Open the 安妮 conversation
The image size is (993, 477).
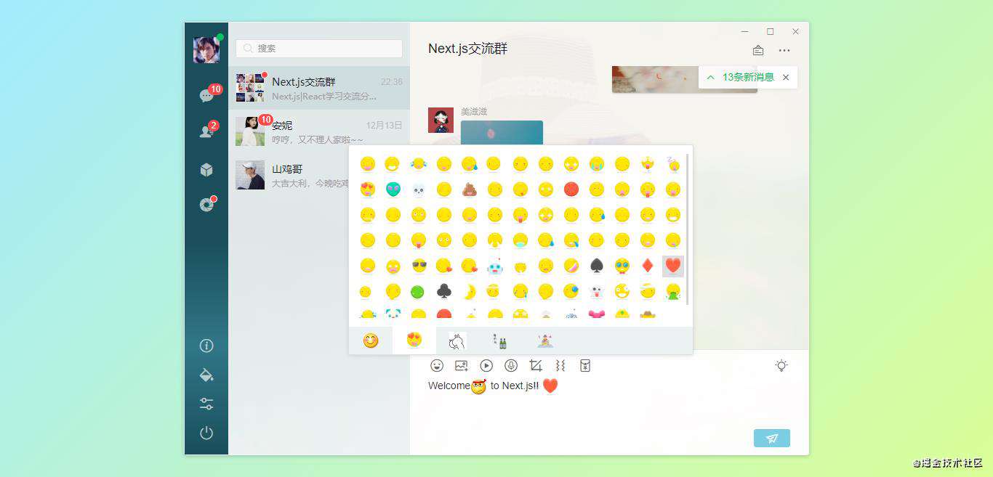tap(319, 131)
